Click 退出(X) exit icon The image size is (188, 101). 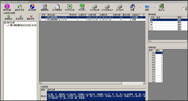point(161,8)
